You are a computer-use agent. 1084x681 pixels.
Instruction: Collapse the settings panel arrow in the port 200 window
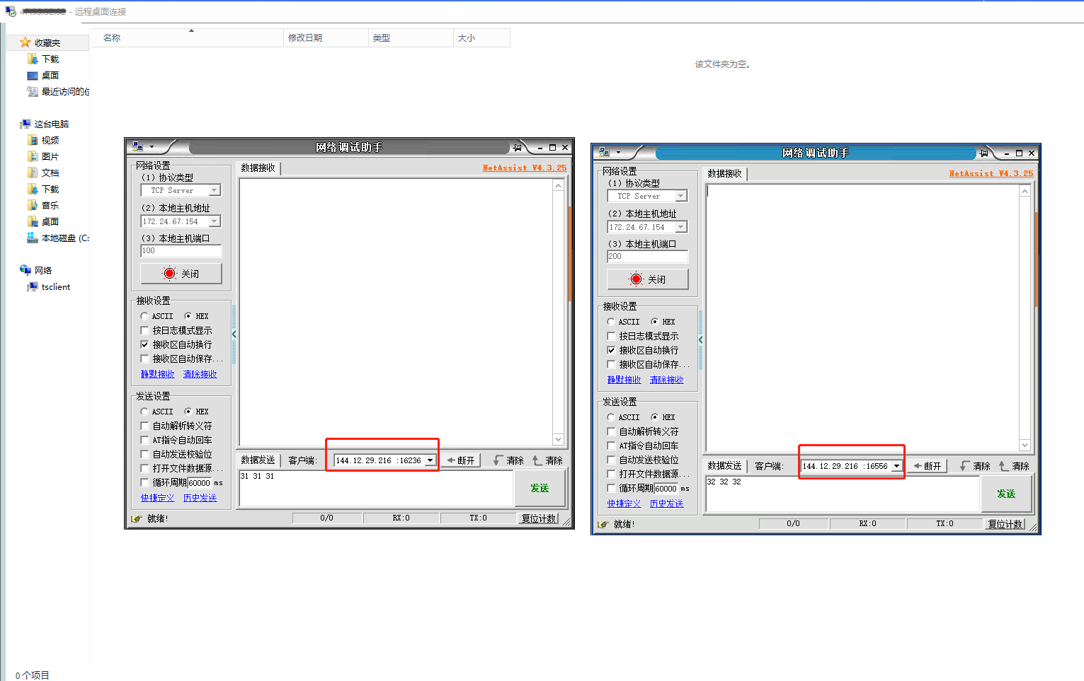[700, 340]
